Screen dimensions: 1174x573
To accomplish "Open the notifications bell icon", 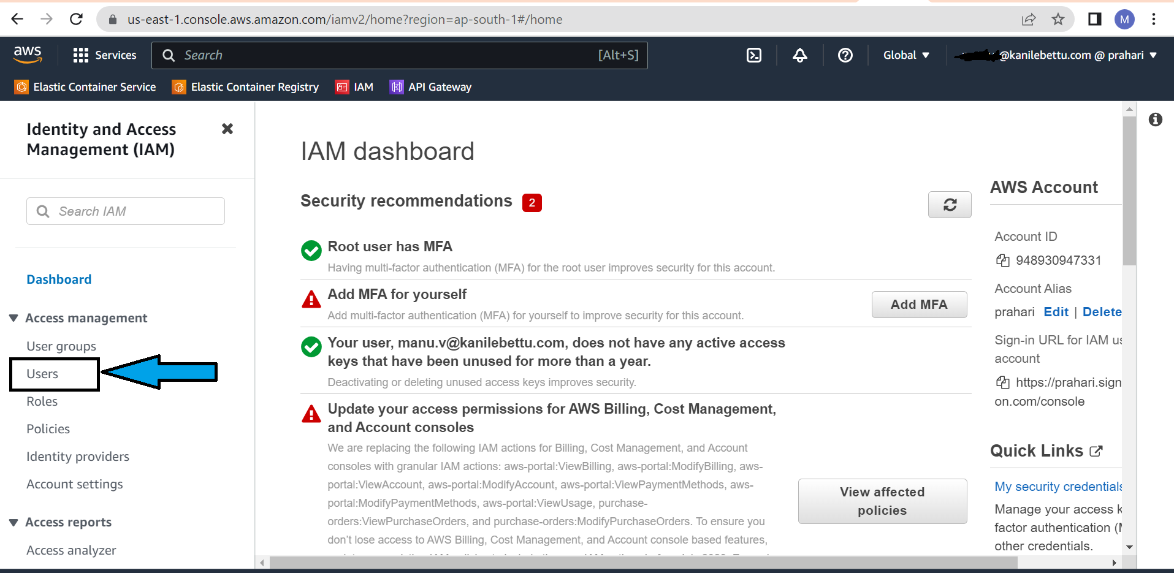I will 800,55.
